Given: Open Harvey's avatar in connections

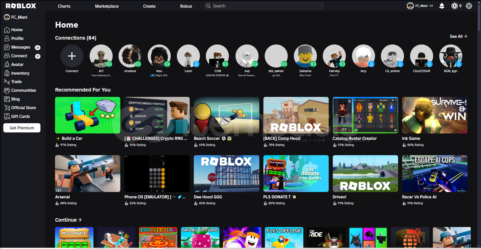Looking at the screenshot, I should point(334,56).
